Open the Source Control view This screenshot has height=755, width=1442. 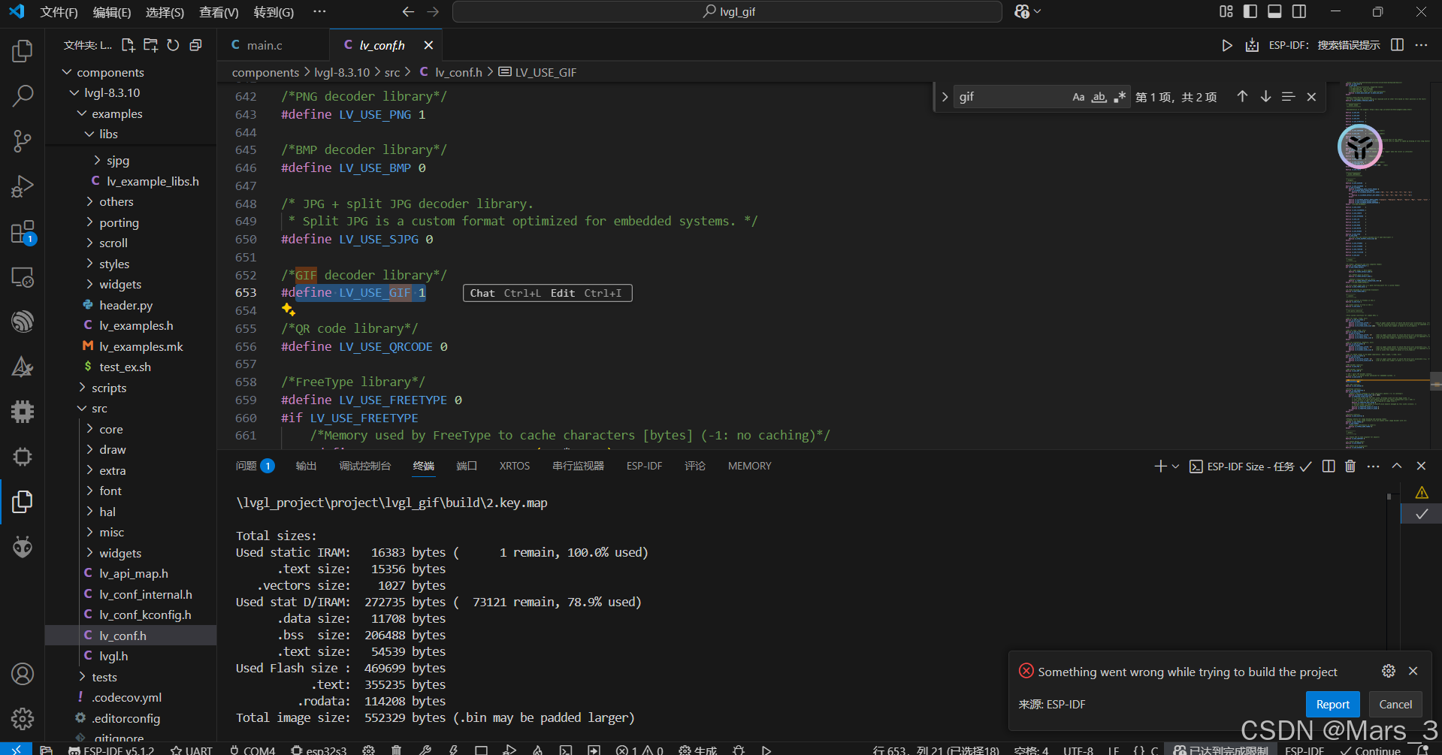tap(23, 141)
